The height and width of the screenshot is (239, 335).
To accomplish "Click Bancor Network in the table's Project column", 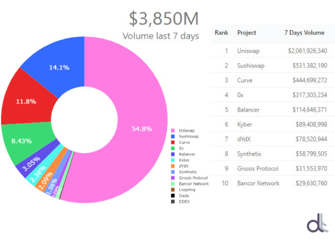I will (258, 184).
